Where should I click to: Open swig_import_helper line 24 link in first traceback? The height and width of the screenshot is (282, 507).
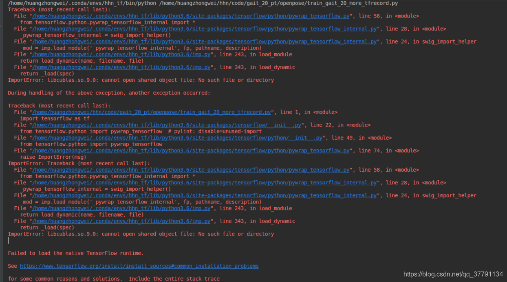pos(205,42)
